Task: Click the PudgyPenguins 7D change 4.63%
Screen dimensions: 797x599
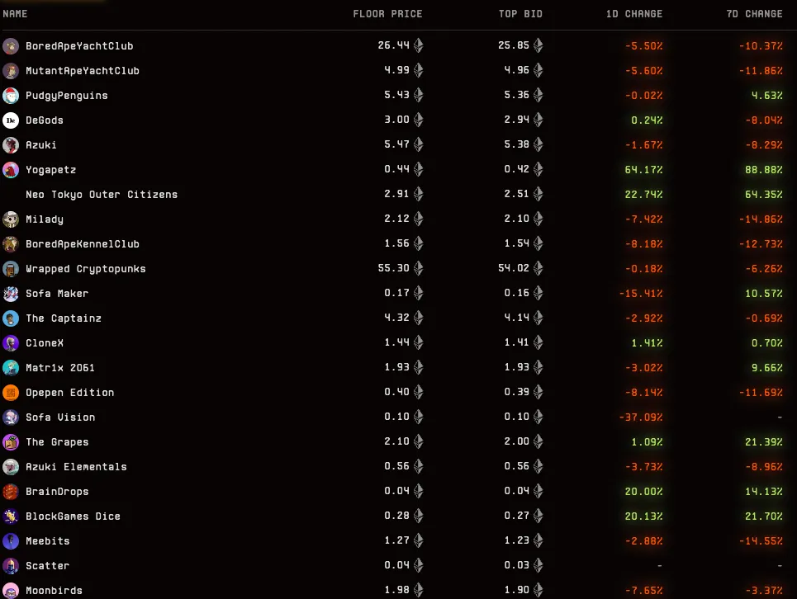Action: [767, 96]
